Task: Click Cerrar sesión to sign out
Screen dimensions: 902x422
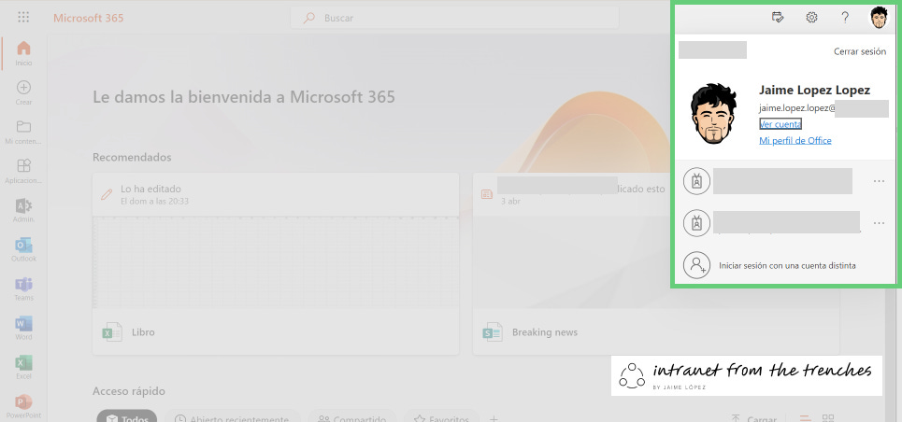Action: pos(859,51)
